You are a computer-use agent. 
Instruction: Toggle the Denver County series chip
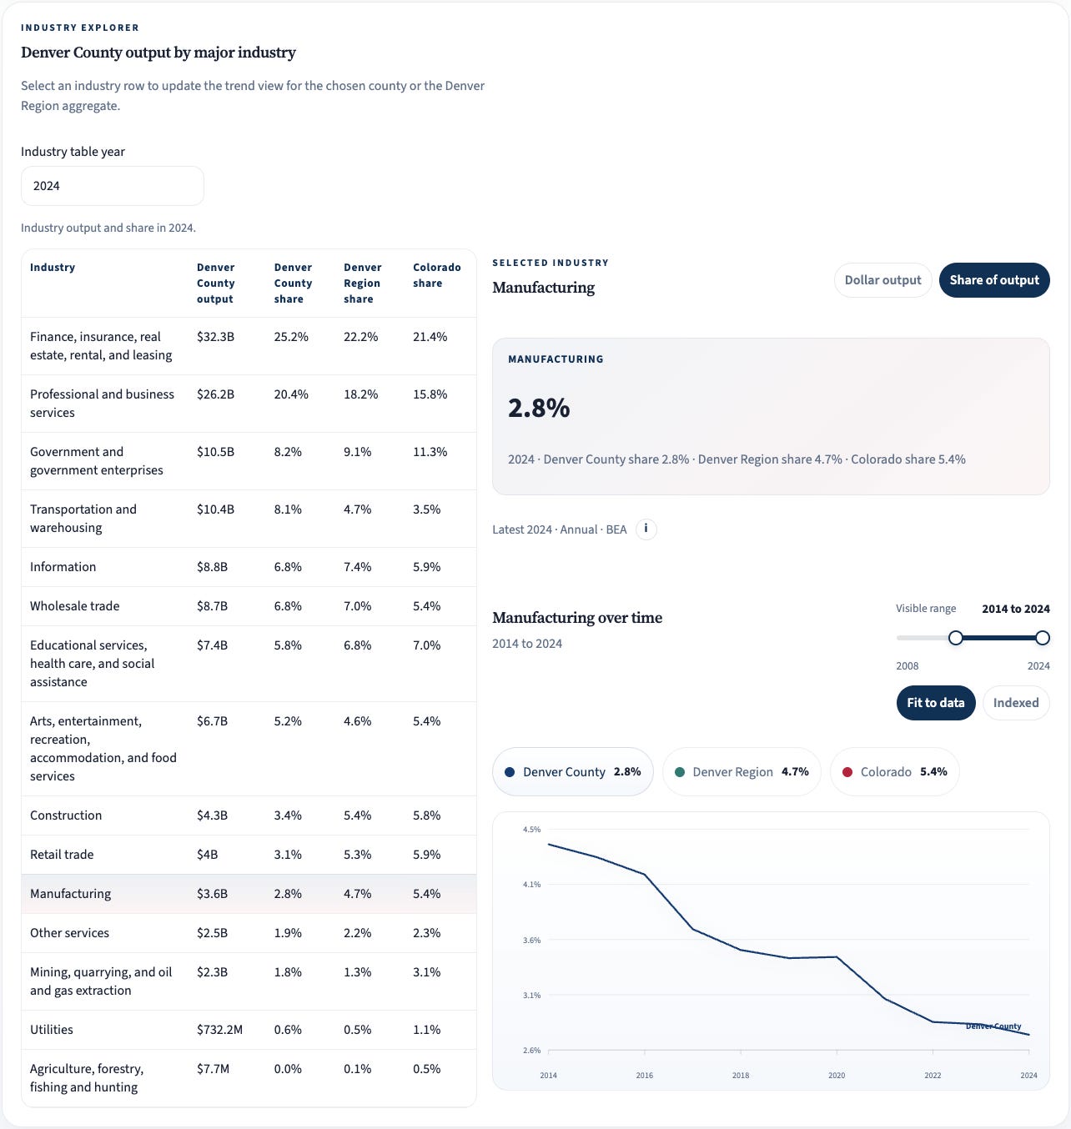(573, 772)
